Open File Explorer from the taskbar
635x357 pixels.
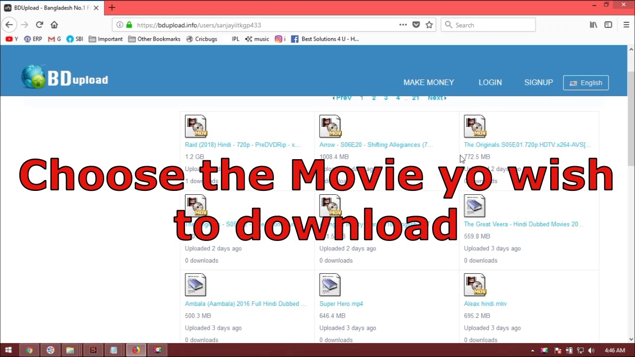pyautogui.click(x=70, y=350)
